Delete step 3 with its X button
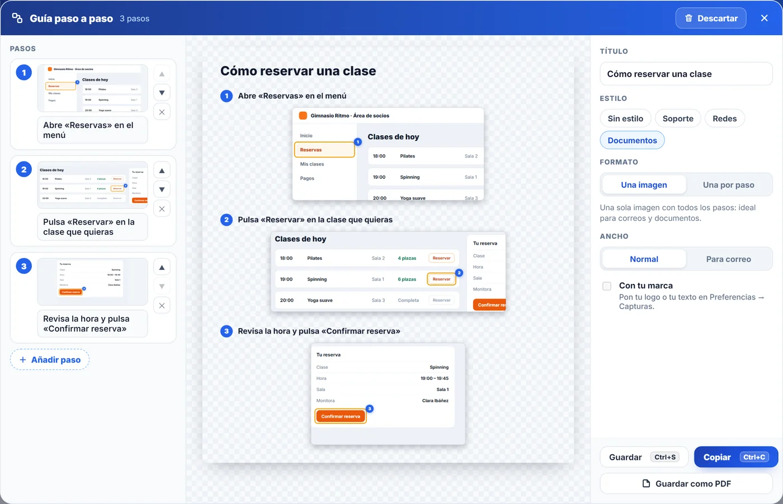Image resolution: width=783 pixels, height=504 pixels. pyautogui.click(x=162, y=306)
